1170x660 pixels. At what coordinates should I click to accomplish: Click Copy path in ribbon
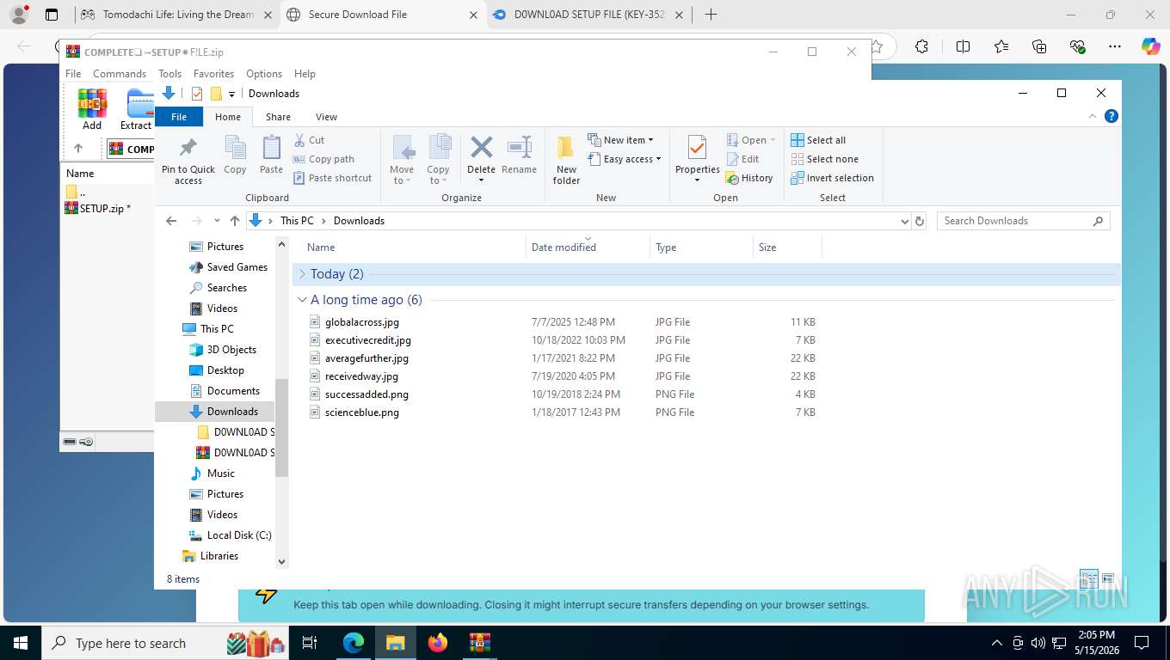tap(323, 159)
